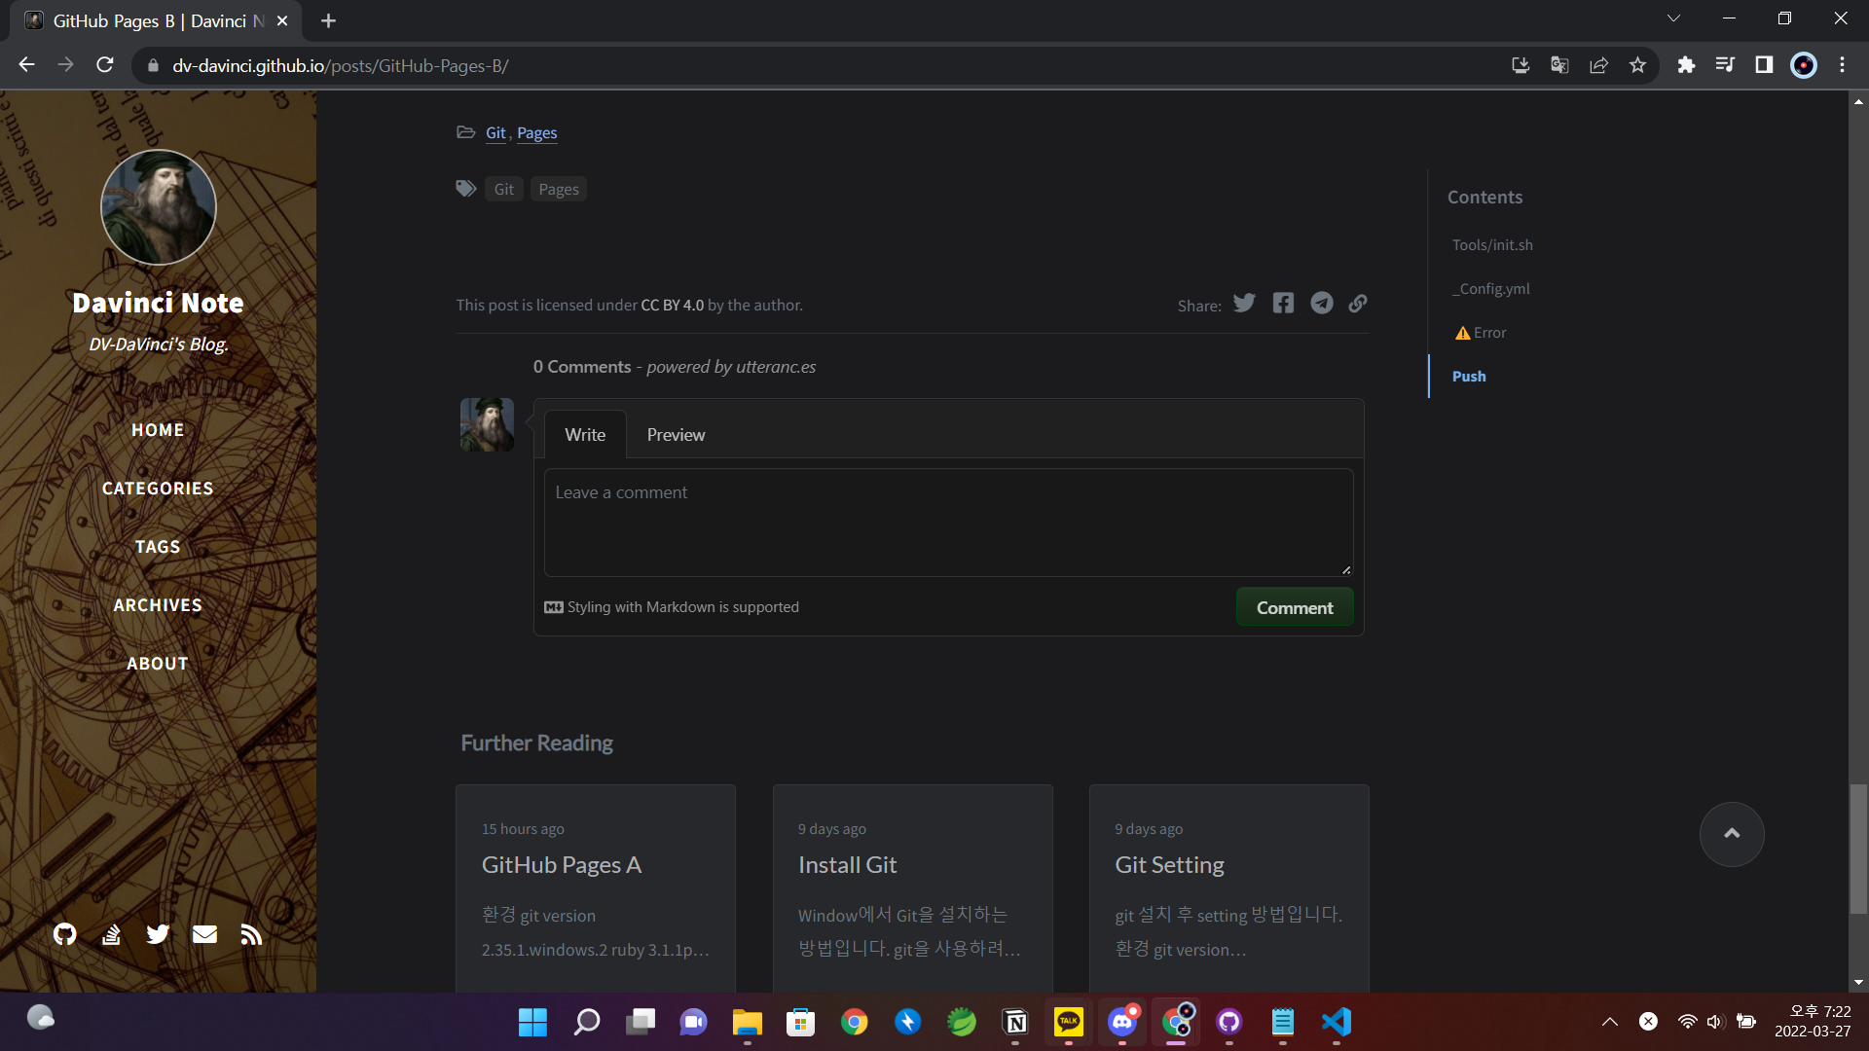Show hidden system tray icons

coord(1609,1021)
